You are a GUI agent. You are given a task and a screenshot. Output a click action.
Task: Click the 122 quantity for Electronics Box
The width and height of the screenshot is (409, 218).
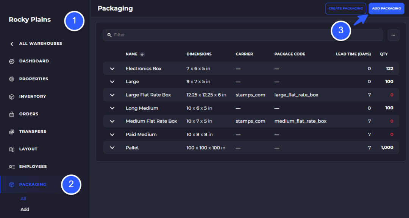click(x=390, y=69)
